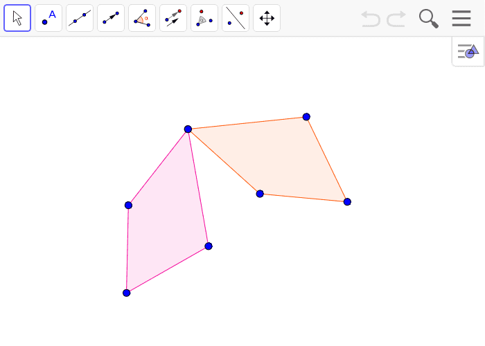The image size is (485, 346).
Task: Choose the Rotate around Point tool
Action: tap(204, 18)
